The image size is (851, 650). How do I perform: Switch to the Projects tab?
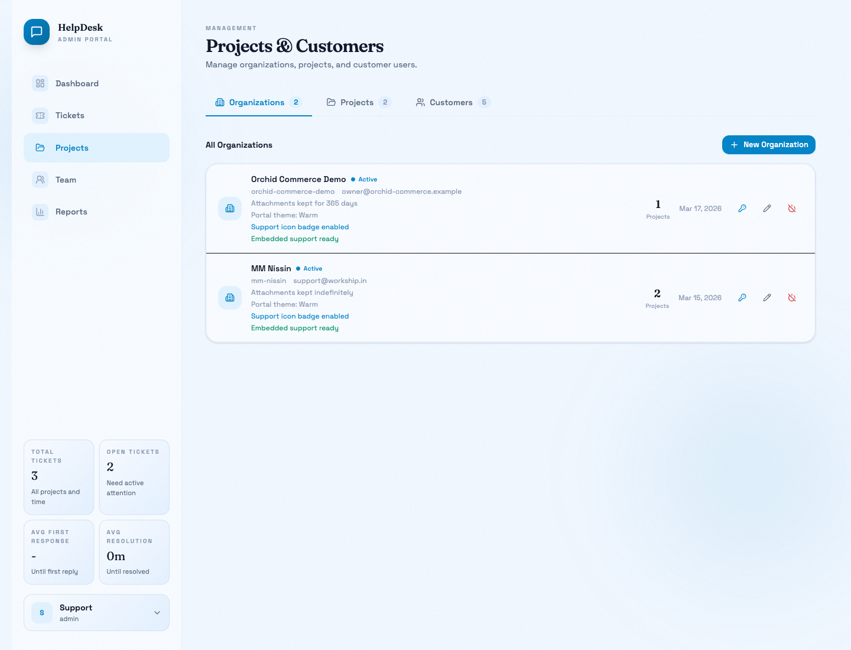pos(358,102)
